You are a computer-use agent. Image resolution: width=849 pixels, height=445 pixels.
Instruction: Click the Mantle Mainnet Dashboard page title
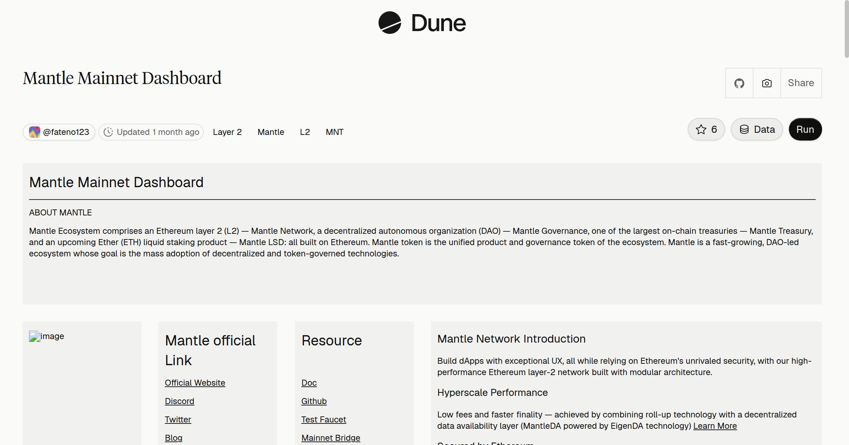point(122,78)
